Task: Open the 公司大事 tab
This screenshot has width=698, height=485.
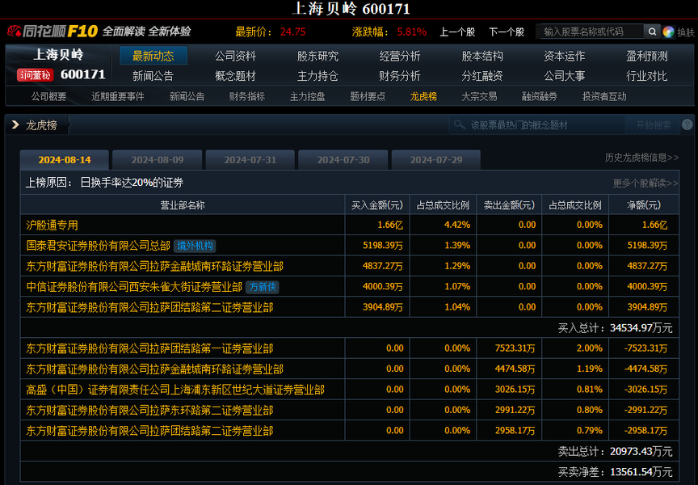Action: 565,76
